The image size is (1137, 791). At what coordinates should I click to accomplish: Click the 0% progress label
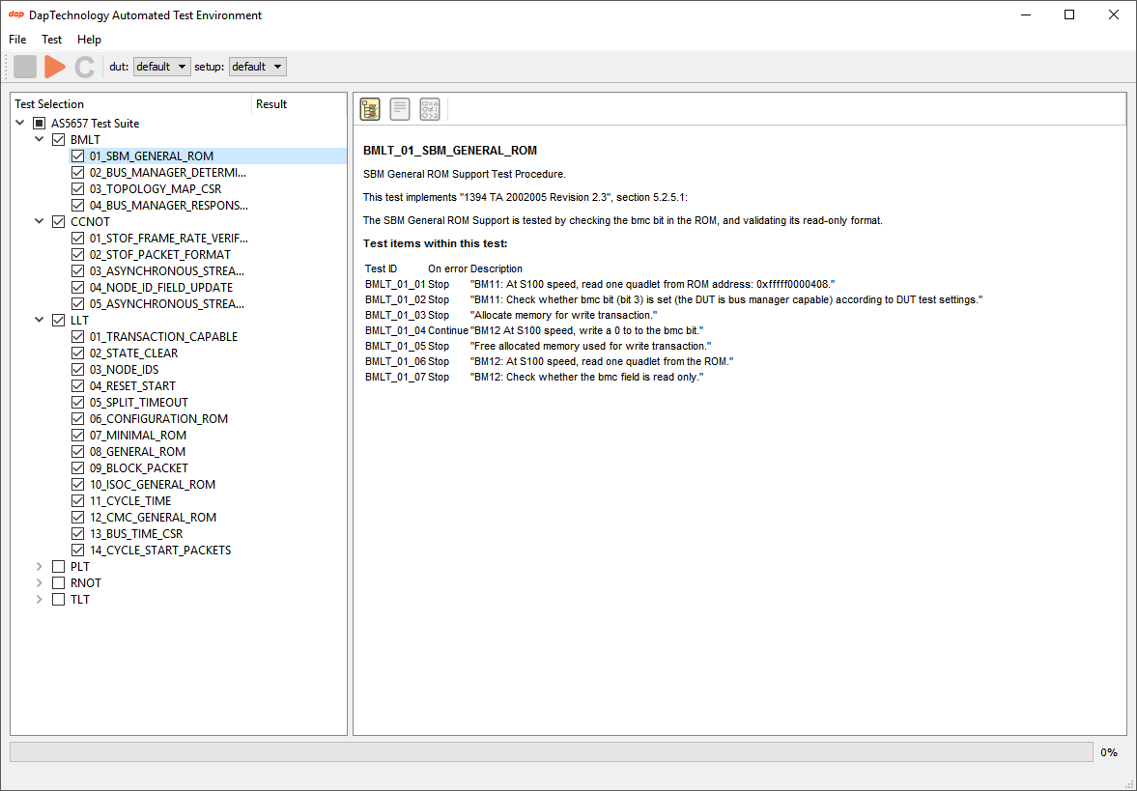(x=1109, y=752)
